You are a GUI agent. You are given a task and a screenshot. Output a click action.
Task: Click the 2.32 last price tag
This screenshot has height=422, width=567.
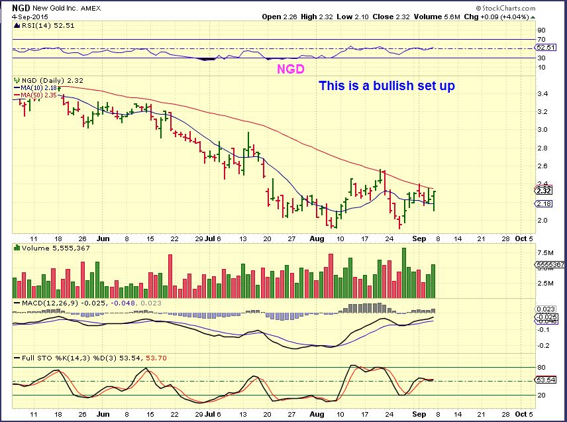pos(544,191)
